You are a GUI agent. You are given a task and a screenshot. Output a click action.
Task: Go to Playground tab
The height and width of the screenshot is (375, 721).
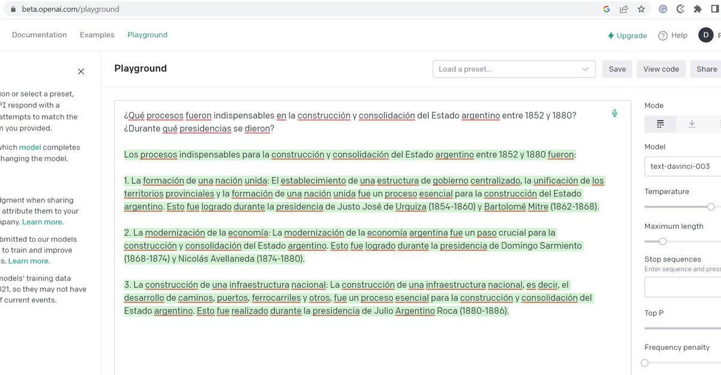pos(147,35)
